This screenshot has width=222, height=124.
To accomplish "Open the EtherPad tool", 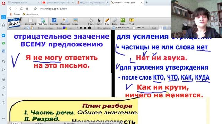I will [x=54, y=21].
